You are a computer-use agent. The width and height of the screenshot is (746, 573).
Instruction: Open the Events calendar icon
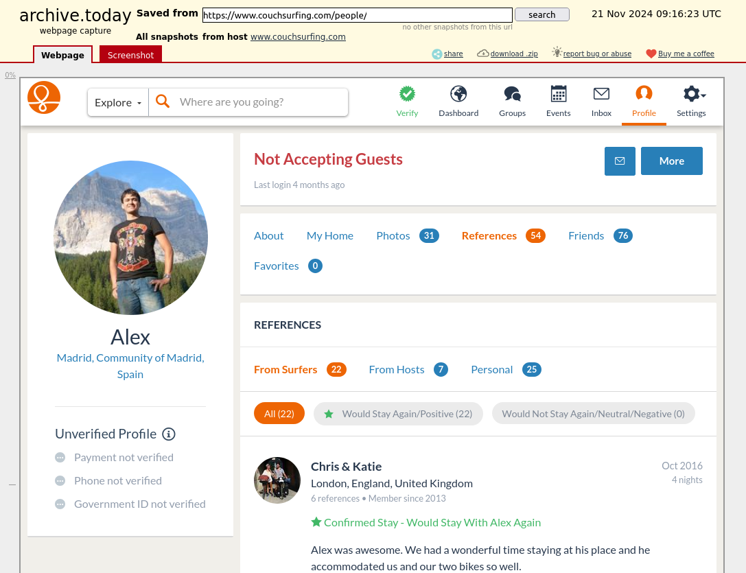click(559, 94)
